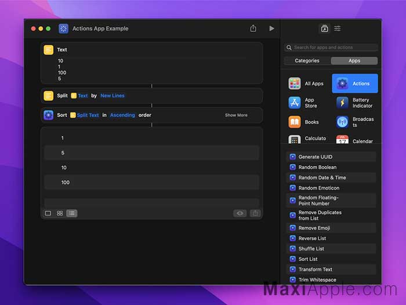Add the Remove Duplicates from List action
The image size is (406, 305).
(331, 215)
